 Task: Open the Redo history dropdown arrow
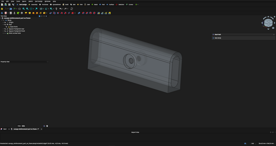[x=68, y=9]
